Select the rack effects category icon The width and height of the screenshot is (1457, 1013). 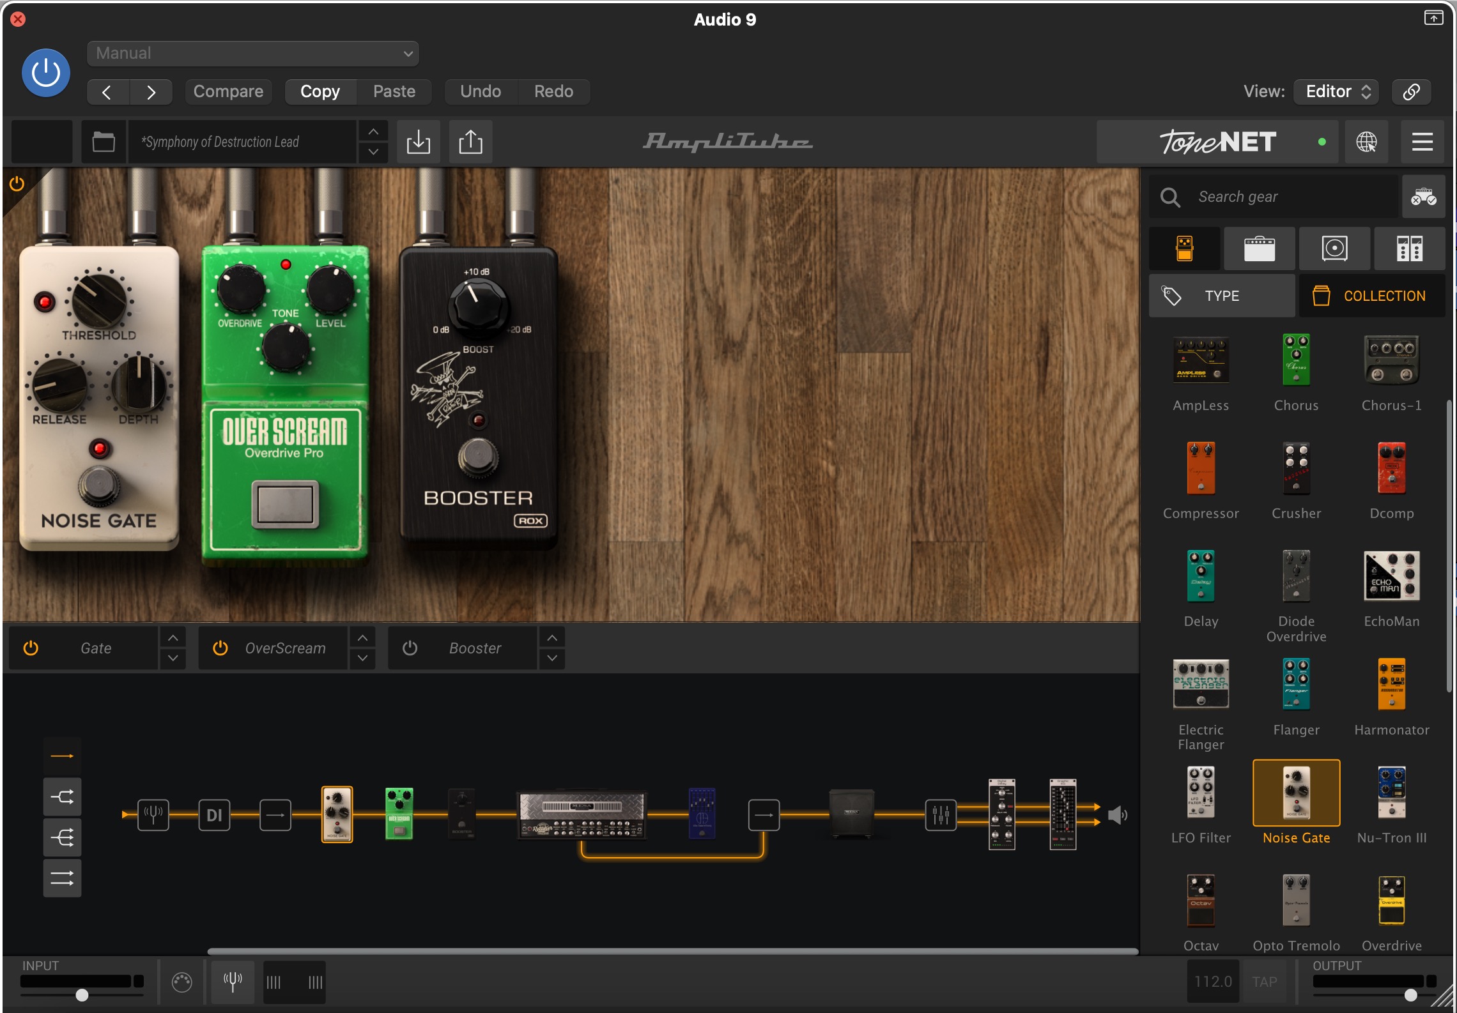[1410, 248]
